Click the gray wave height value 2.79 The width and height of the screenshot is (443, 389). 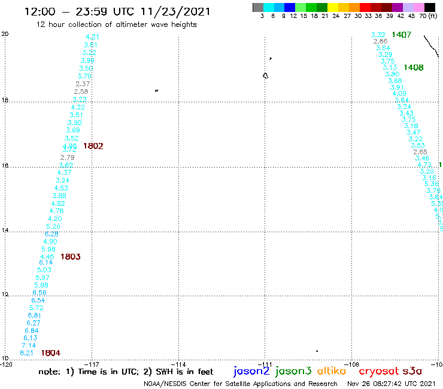coord(67,157)
